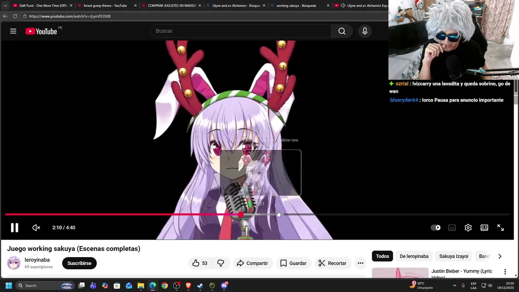
Task: Go to the YouTube home logo
Action: (41, 31)
